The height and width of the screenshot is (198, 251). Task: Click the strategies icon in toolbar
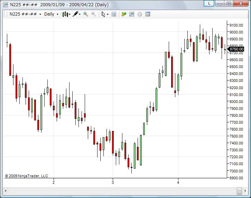click(x=124, y=14)
